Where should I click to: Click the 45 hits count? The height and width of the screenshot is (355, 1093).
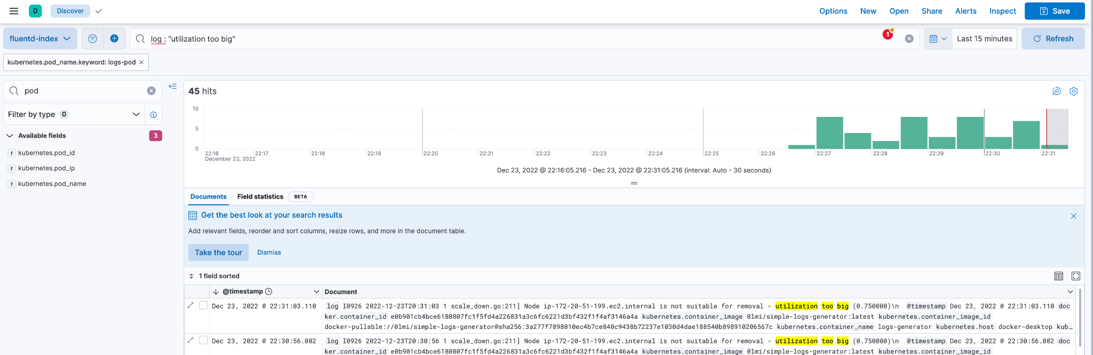click(x=202, y=91)
